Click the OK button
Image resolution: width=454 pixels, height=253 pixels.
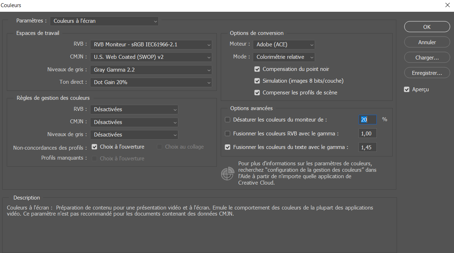[x=427, y=27]
